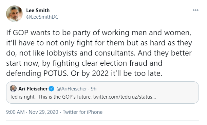Click the Nov 29, 2020 date text
This screenshot has width=207, height=125.
(x=43, y=112)
